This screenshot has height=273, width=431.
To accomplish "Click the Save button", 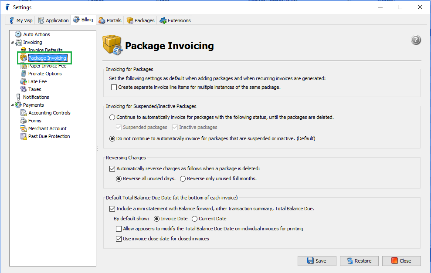I will [317, 261].
